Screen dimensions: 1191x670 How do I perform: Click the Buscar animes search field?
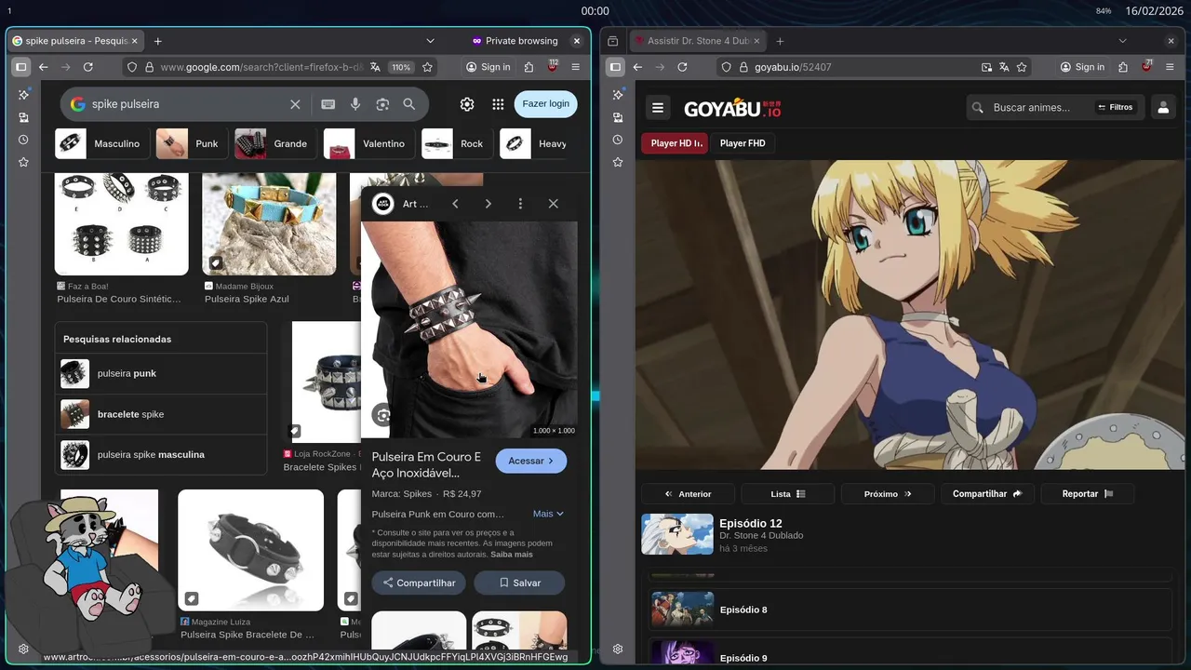click(x=1033, y=107)
